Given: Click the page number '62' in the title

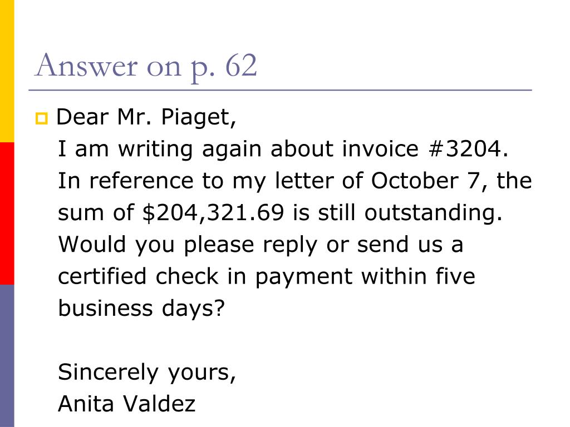Looking at the screenshot, I should 241,66.
